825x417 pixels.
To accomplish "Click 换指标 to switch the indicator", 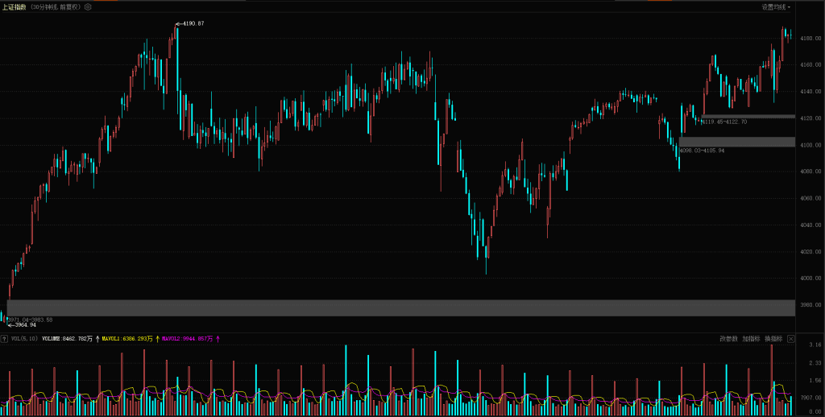I will click(x=773, y=339).
